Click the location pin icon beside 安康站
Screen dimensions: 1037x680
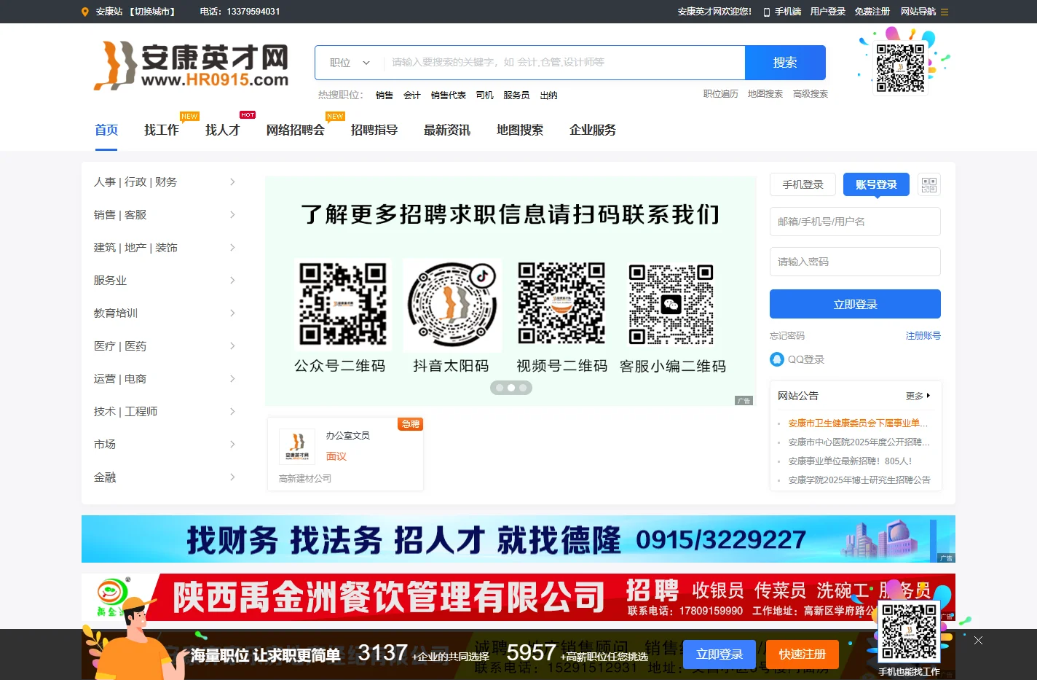(85, 12)
